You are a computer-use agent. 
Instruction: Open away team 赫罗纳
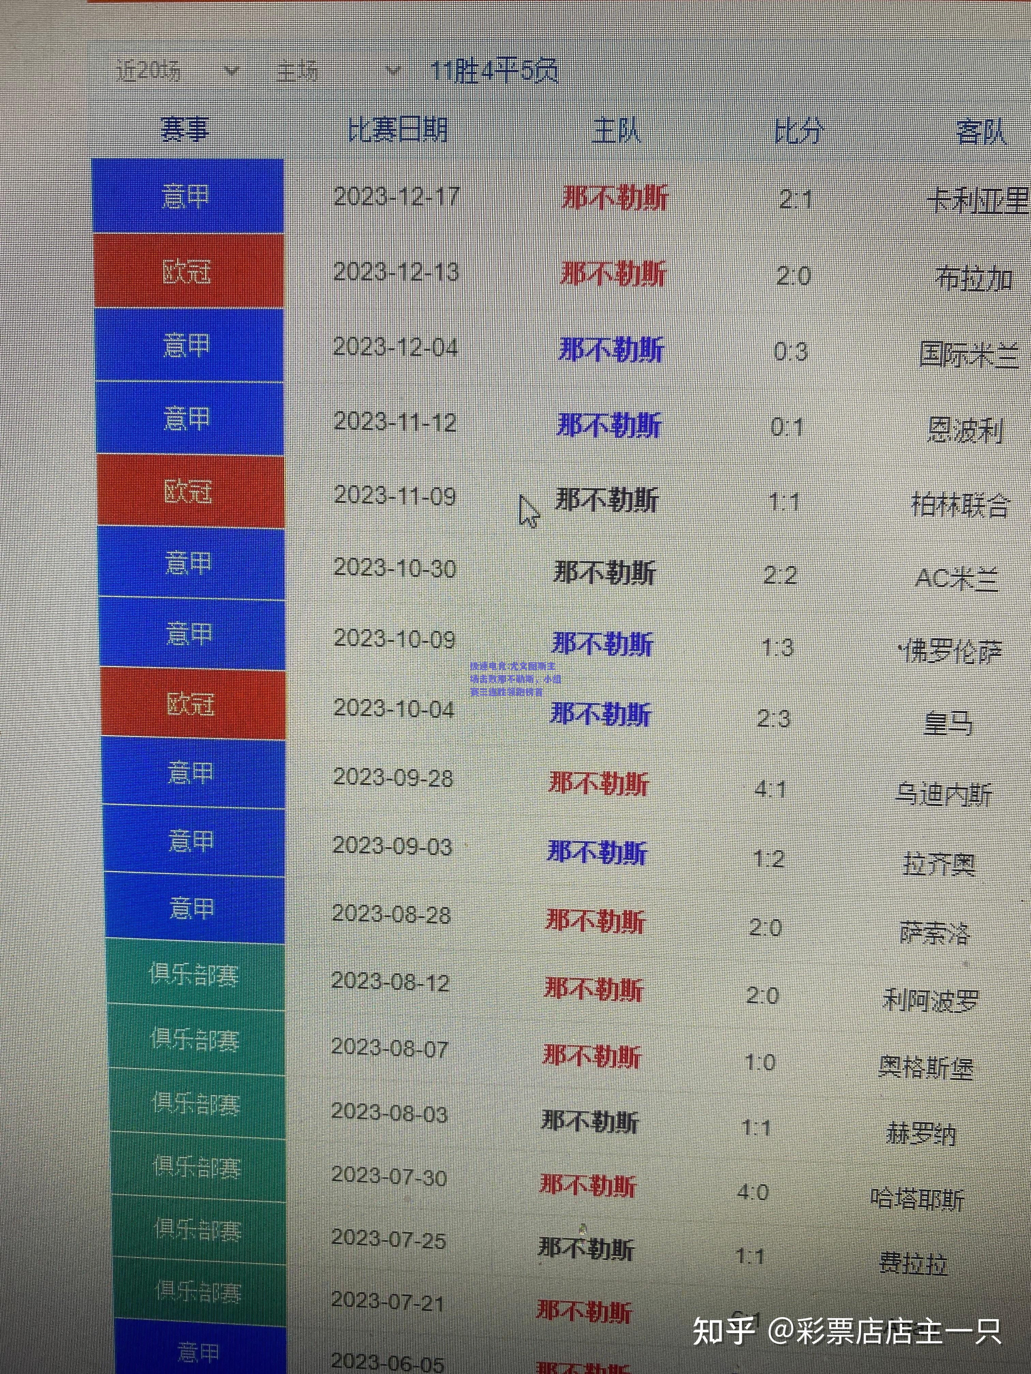921,1134
